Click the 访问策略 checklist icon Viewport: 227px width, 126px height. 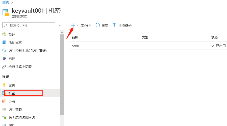tap(4, 110)
